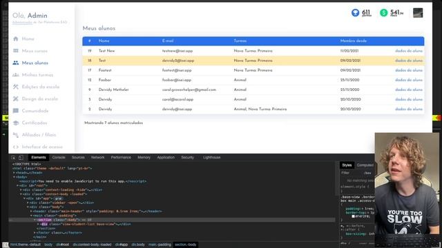Click the Nome column header
The width and height of the screenshot is (442, 248).
pyautogui.click(x=104, y=41)
